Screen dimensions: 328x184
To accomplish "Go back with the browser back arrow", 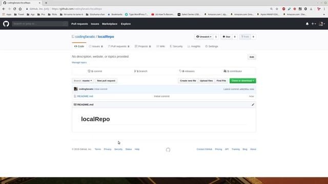I will [x=4, y=9].
